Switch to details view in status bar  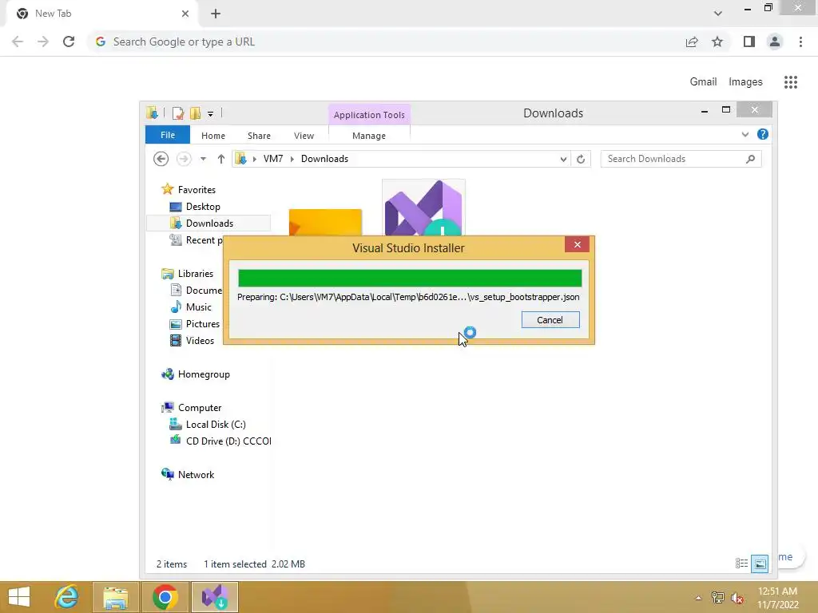click(741, 564)
